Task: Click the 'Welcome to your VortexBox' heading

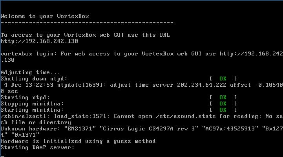Action: [45, 16]
